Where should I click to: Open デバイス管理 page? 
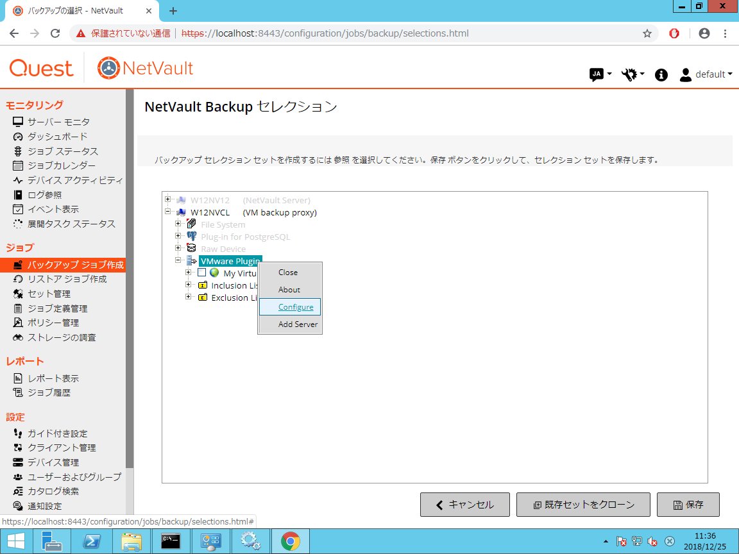pyautogui.click(x=53, y=462)
